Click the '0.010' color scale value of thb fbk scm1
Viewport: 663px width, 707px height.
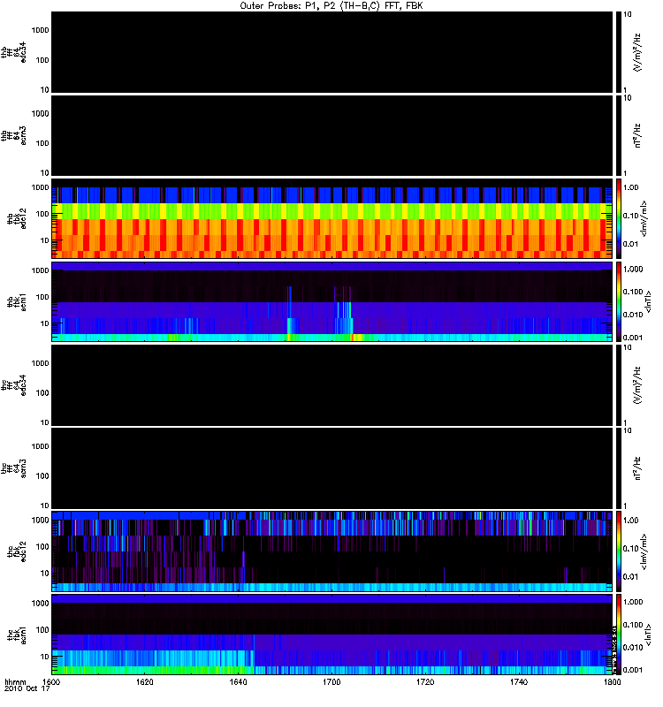click(633, 315)
